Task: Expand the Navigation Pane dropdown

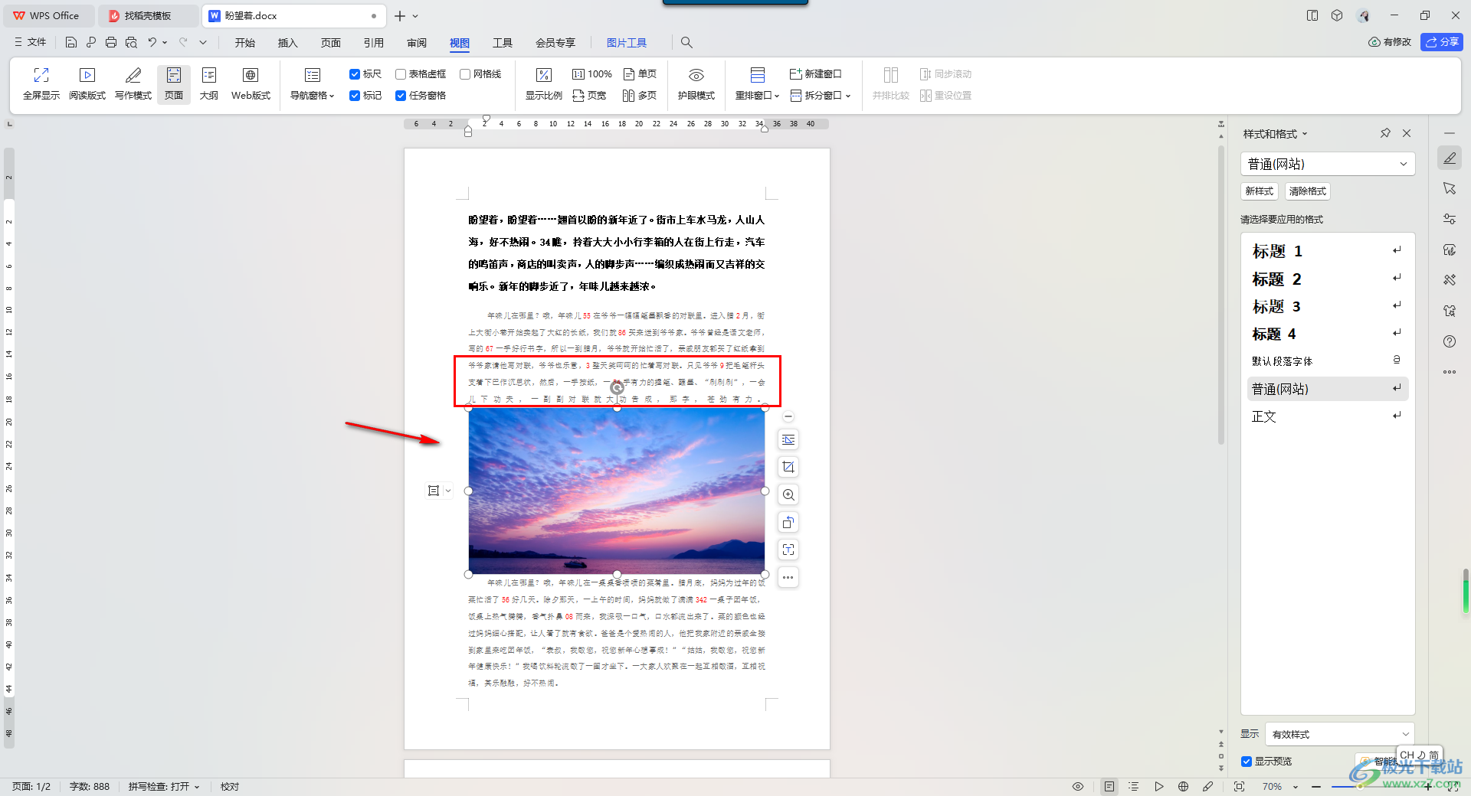Action: pos(313,96)
